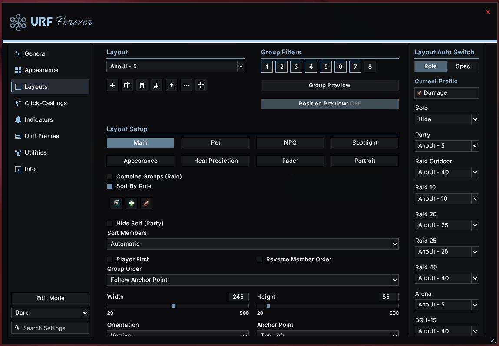Open Indicators section in sidebar
Viewport: 499px width, 346px height.
(x=50, y=119)
